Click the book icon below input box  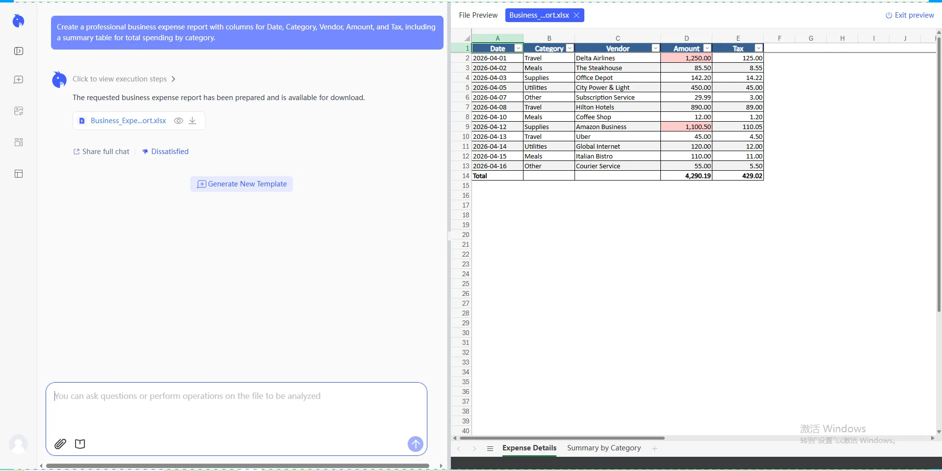[80, 444]
